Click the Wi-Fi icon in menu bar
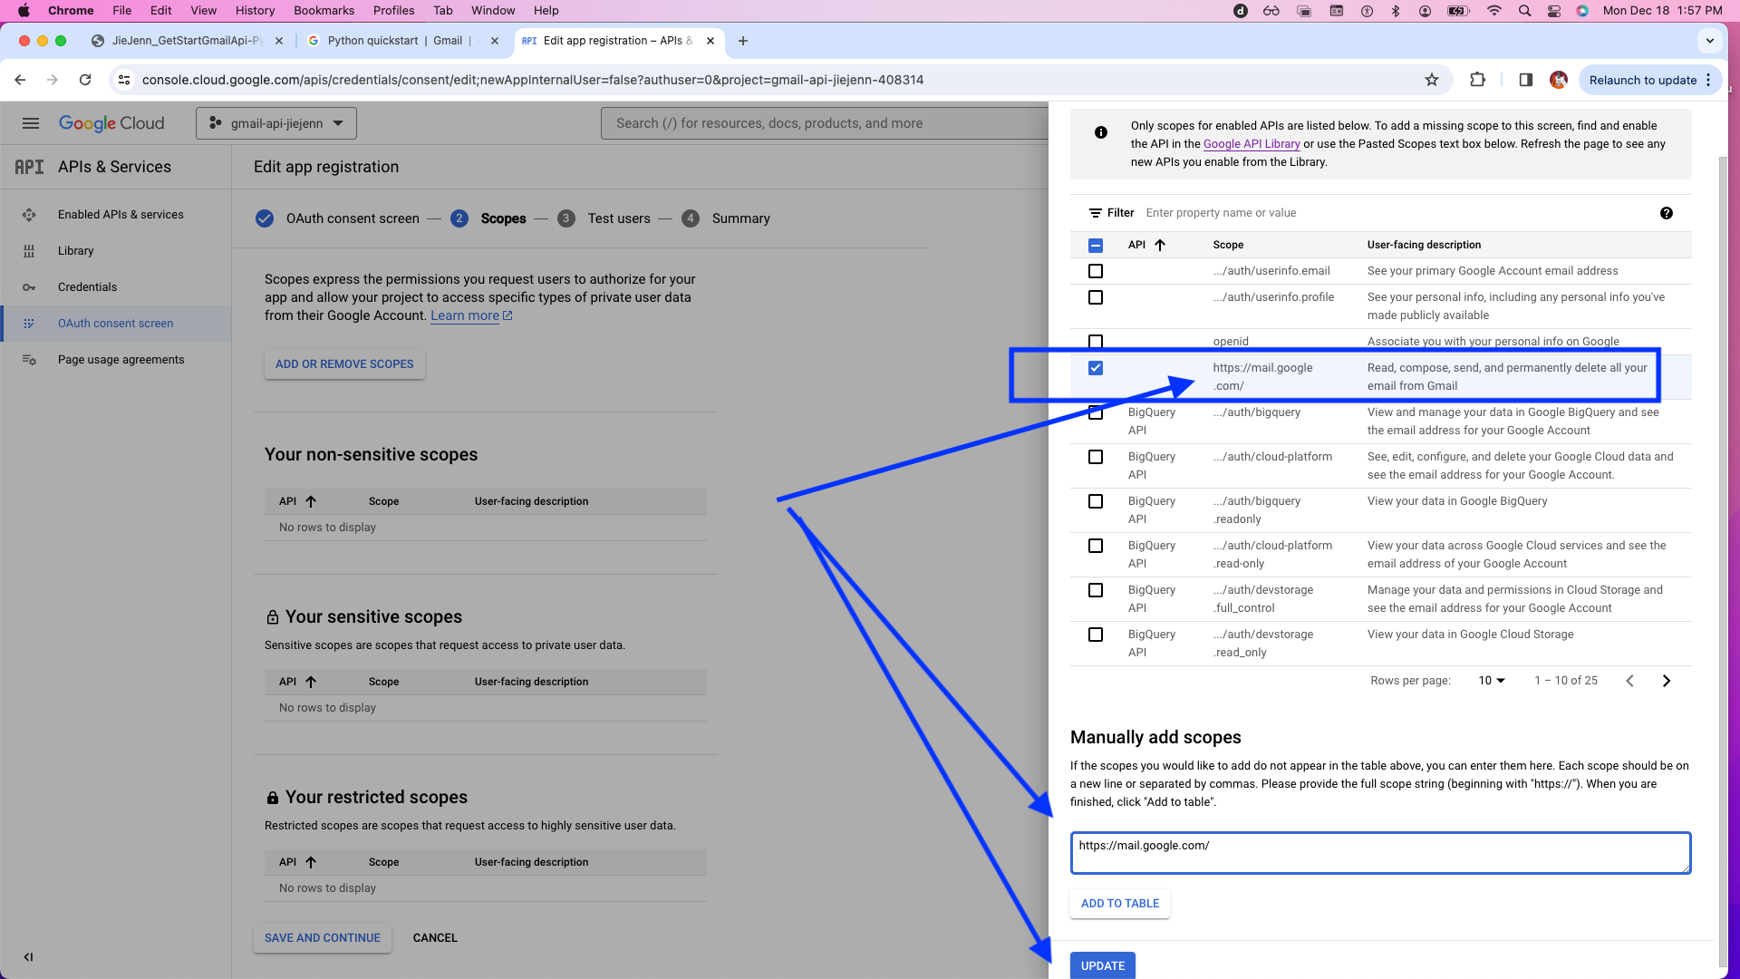The height and width of the screenshot is (979, 1740). [x=1494, y=11]
